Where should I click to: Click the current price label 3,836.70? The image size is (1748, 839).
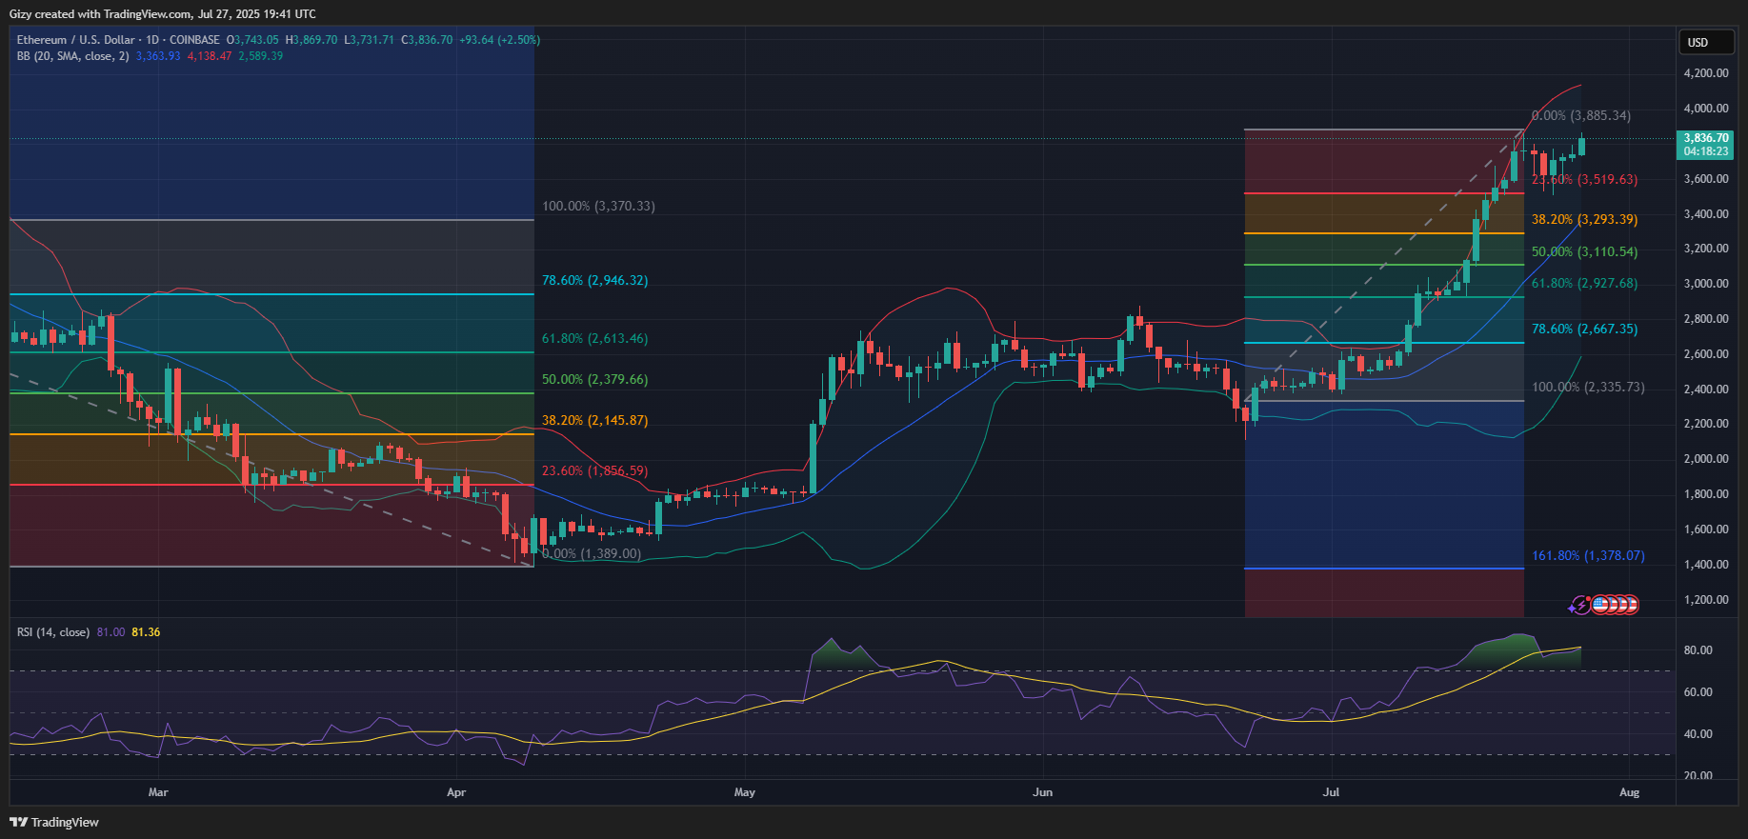click(x=1705, y=138)
